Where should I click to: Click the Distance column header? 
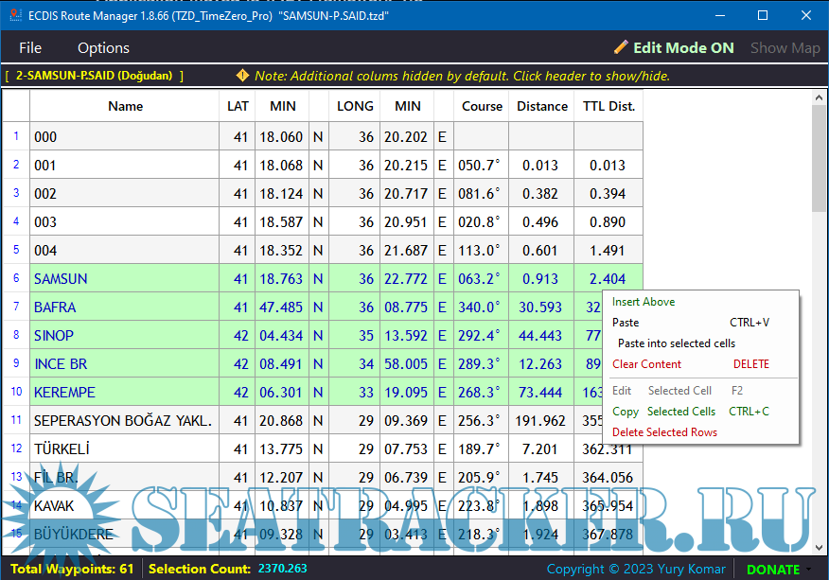(x=542, y=106)
